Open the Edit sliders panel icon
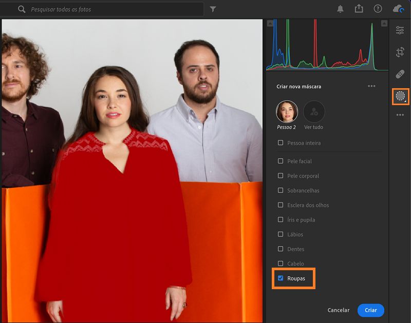 coord(400,30)
